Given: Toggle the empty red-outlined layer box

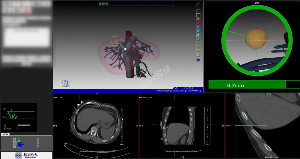Looking at the screenshot, I should pos(198,11).
